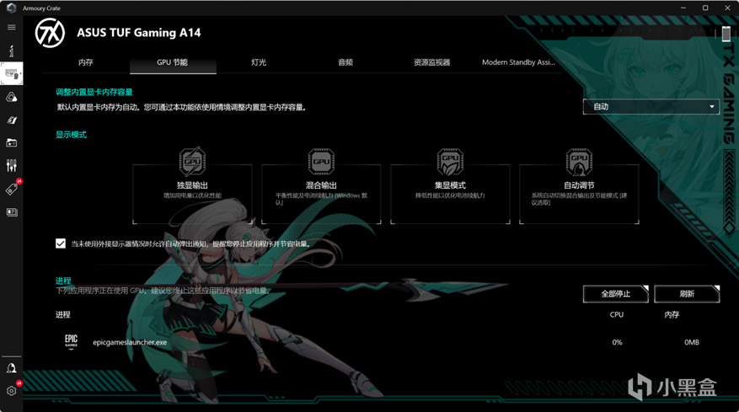Click the epicgameslauncher.exe process name

point(130,342)
